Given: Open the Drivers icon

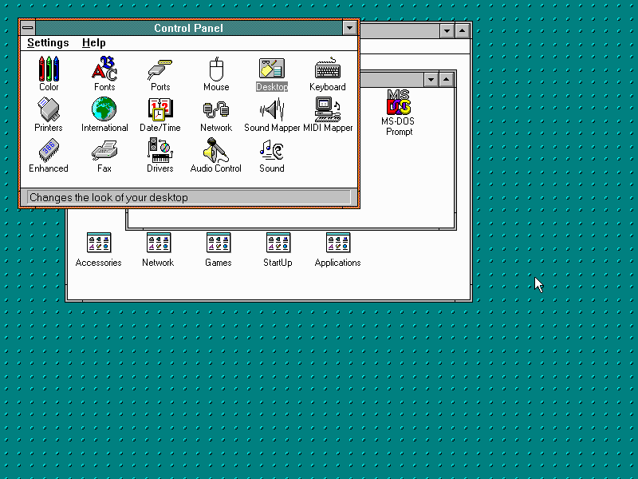Looking at the screenshot, I should point(160,150).
